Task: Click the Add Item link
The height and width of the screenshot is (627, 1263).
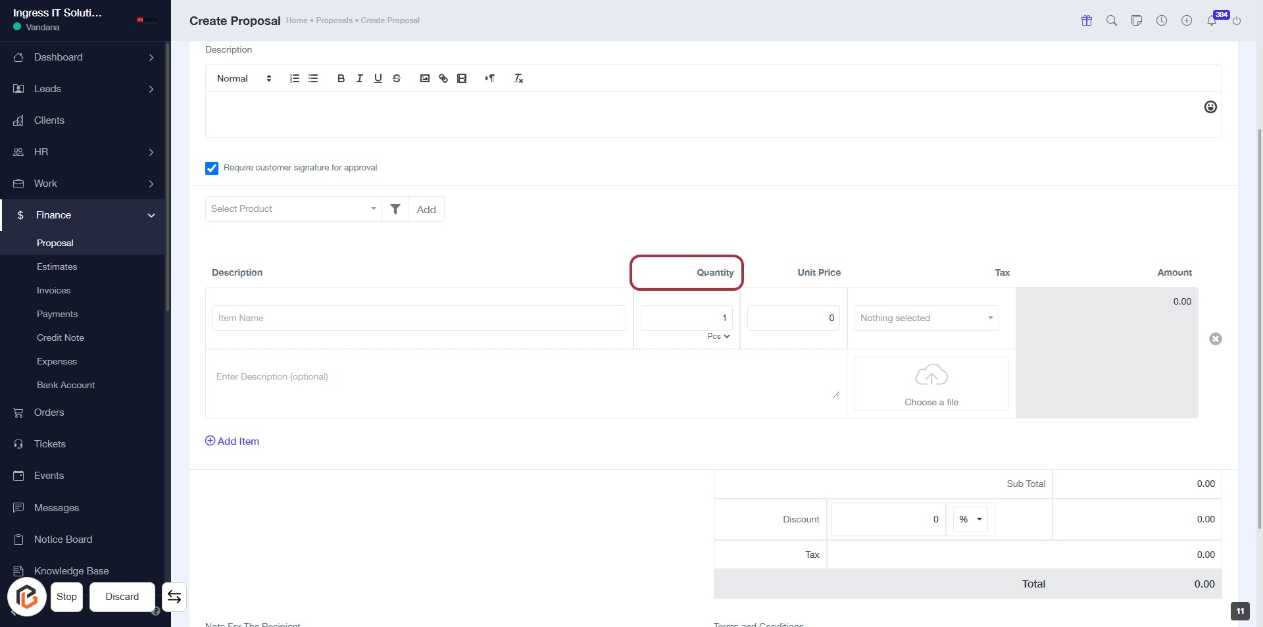Action: (232, 441)
